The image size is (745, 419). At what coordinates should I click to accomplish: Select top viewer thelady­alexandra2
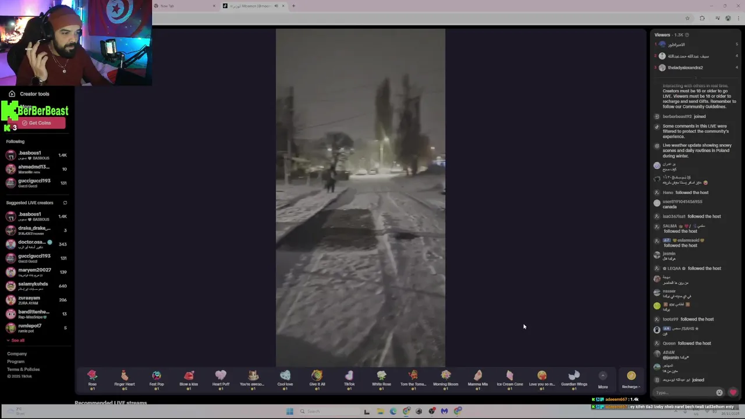(x=685, y=68)
